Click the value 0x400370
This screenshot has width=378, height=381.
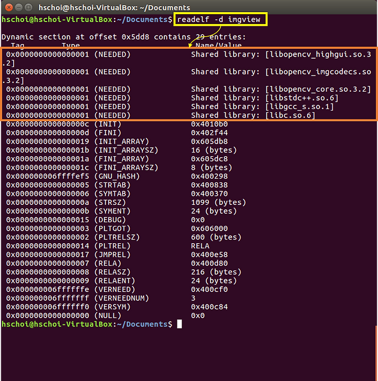click(x=209, y=194)
